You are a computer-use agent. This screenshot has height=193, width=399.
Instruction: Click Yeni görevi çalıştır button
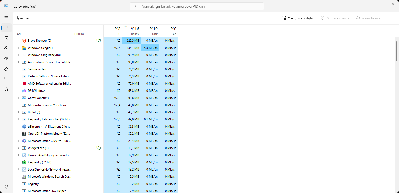click(298, 18)
